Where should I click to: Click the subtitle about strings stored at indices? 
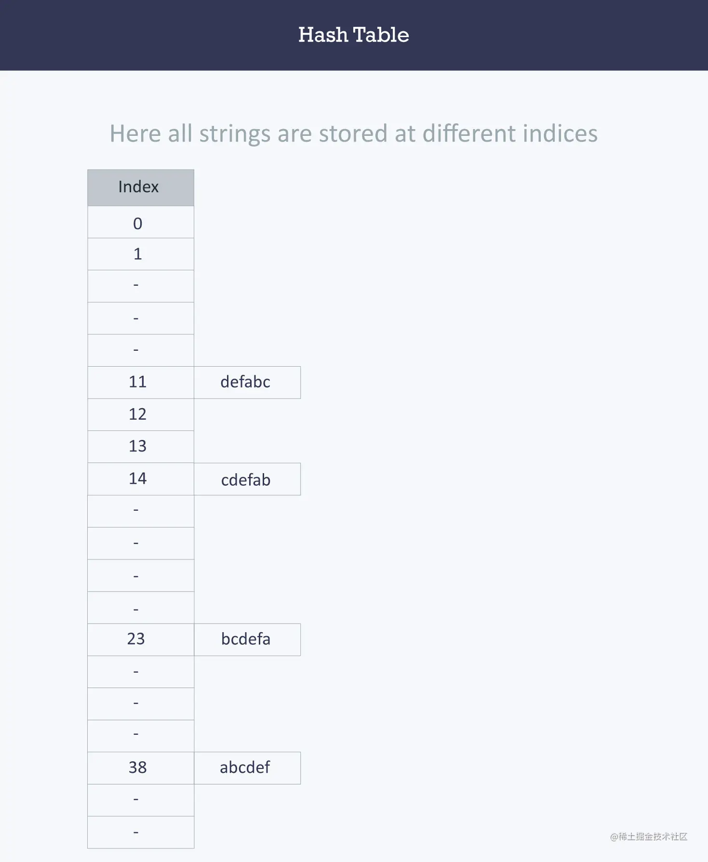click(353, 133)
